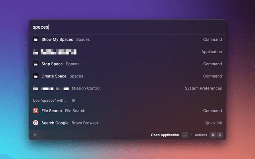Screen dimensions: 255x159
Task: Choose the File Search fallback command text
Action: point(51,111)
